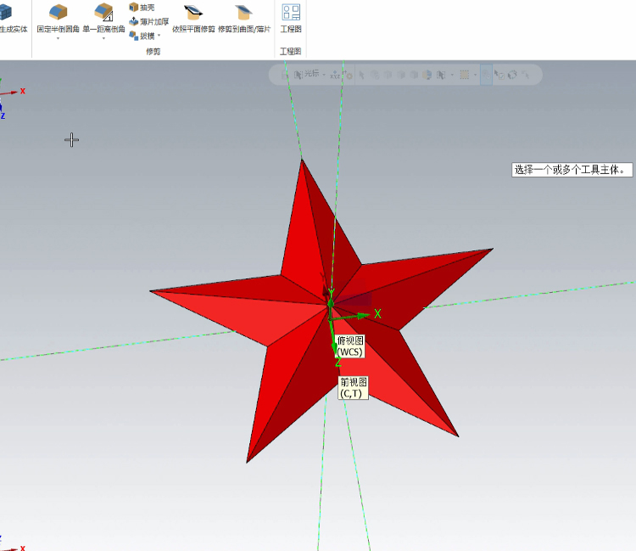Toggle the highlighted selection filter button

pos(486,75)
